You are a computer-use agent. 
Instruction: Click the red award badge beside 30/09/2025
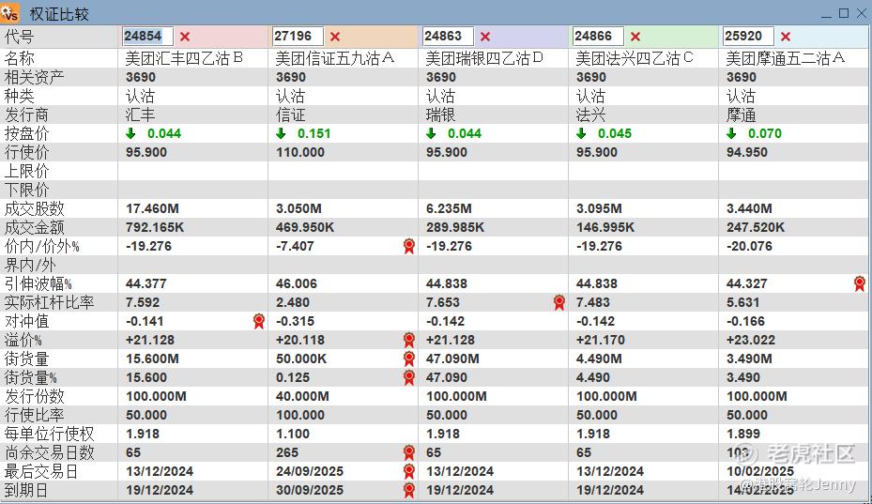[409, 491]
